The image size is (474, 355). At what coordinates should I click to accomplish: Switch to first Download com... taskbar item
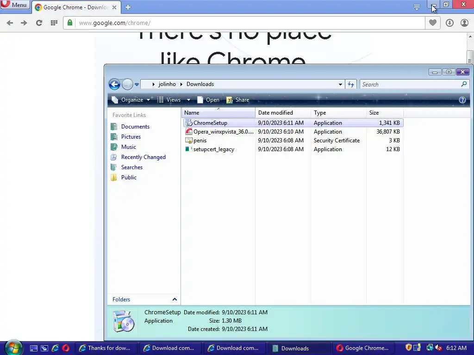click(x=170, y=348)
